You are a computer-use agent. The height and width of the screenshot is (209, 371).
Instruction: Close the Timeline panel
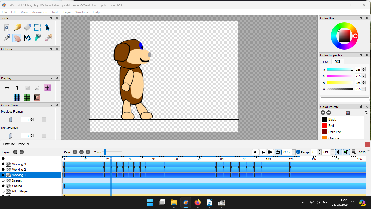point(368,144)
